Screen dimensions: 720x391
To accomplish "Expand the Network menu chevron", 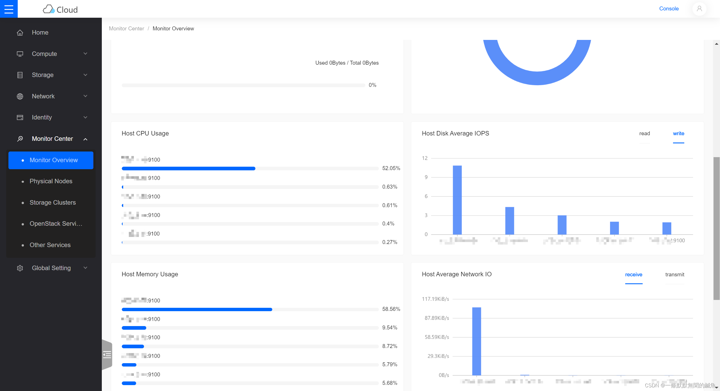I will point(85,96).
